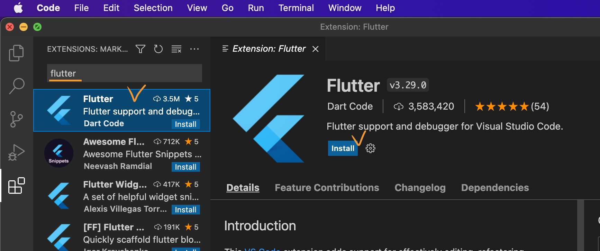Open the Apple menu
Image resolution: width=600 pixels, height=251 pixels.
18,8
